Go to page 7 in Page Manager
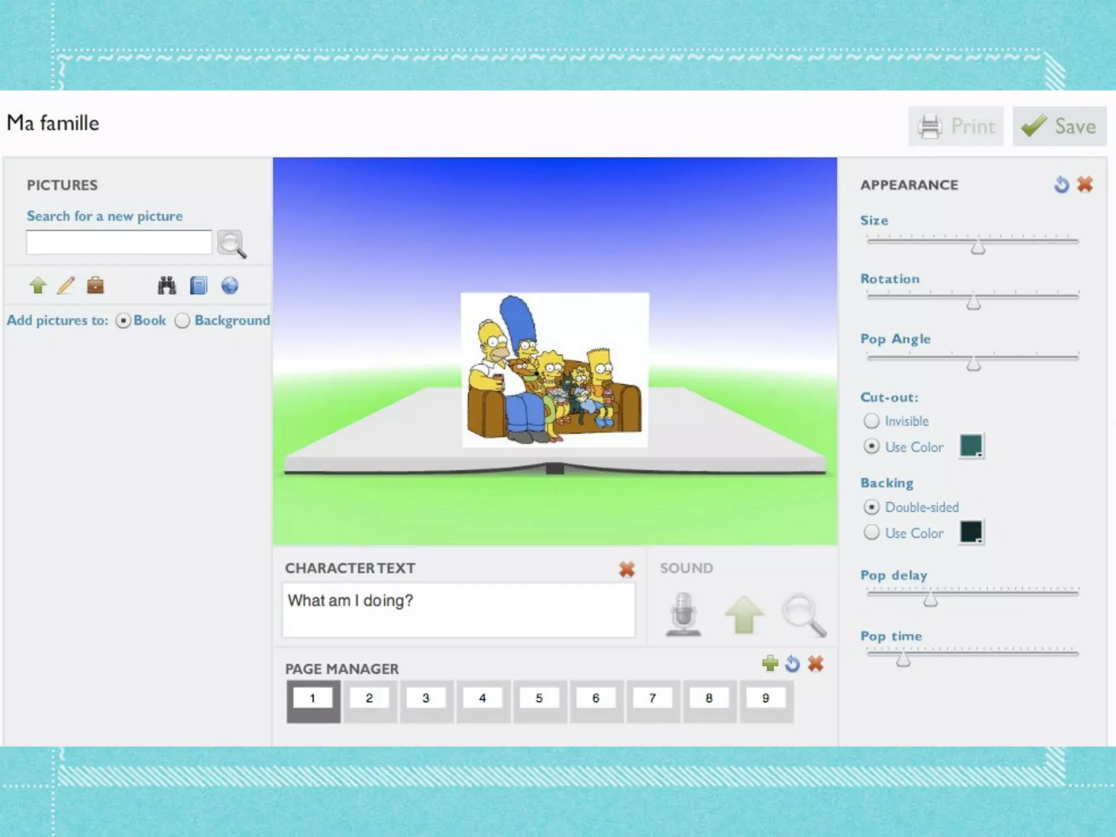 [652, 699]
